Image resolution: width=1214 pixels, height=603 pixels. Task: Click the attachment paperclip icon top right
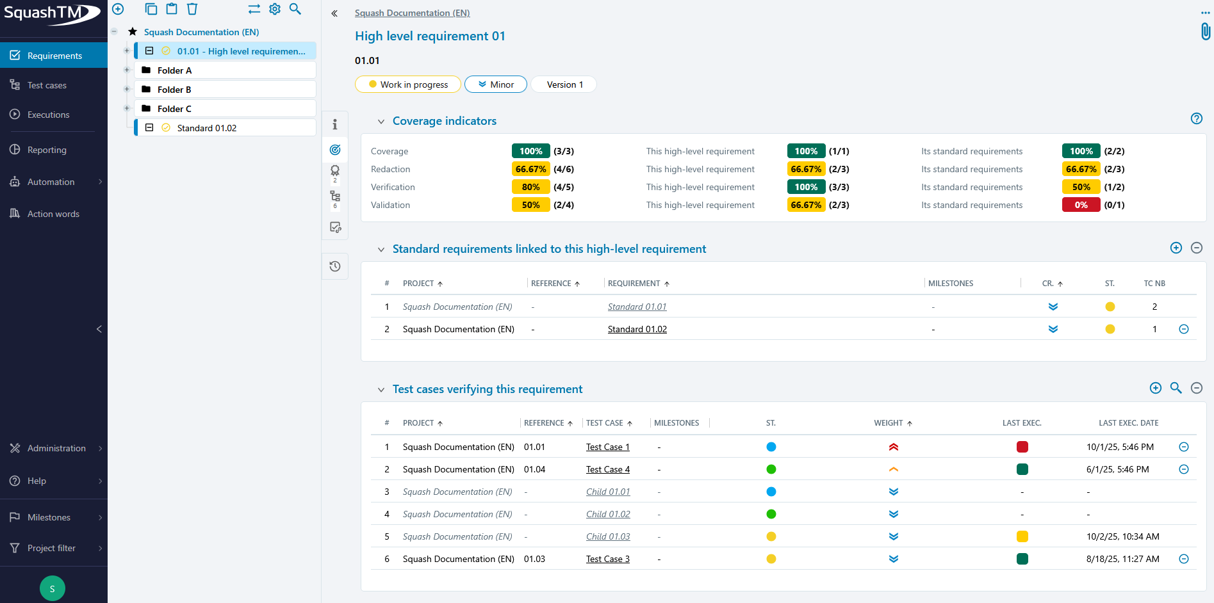click(1205, 31)
